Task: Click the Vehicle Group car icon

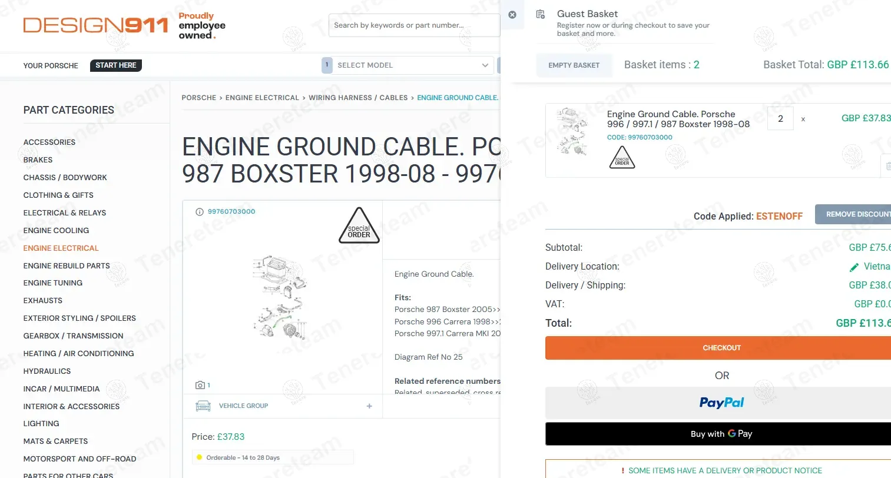Action: (x=203, y=406)
